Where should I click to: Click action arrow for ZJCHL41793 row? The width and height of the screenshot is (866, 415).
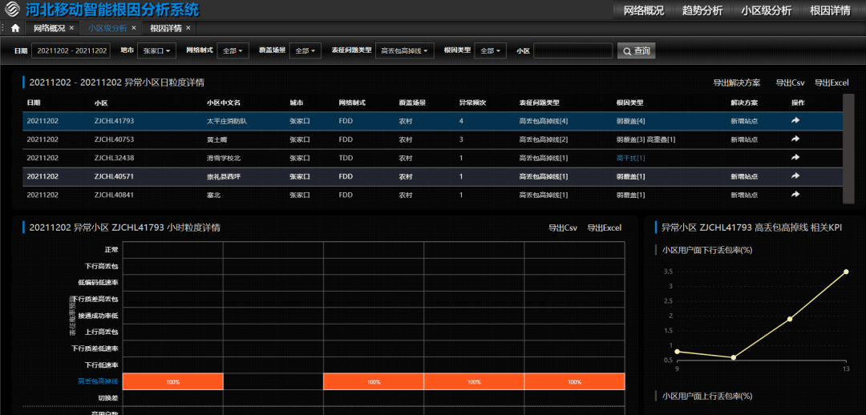tap(795, 120)
